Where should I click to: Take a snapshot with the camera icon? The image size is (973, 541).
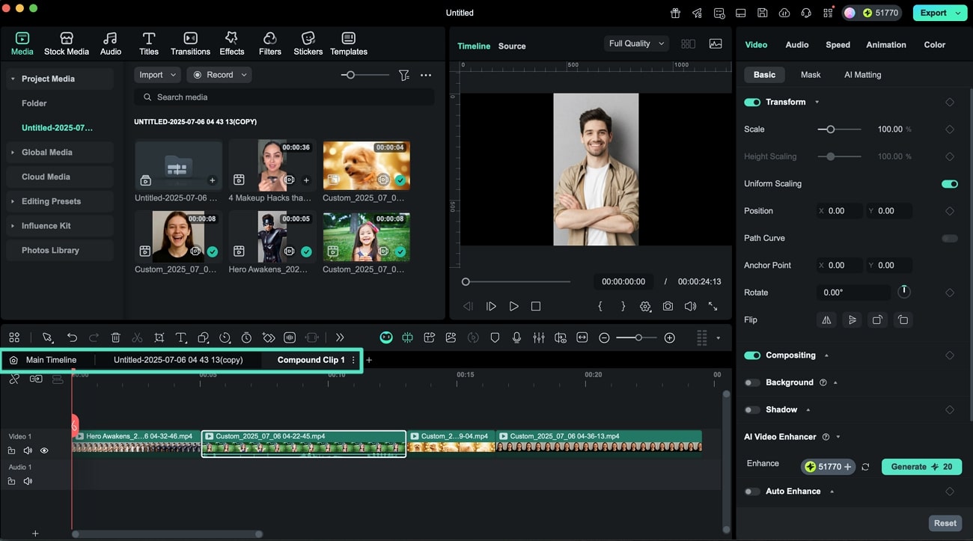pyautogui.click(x=668, y=306)
